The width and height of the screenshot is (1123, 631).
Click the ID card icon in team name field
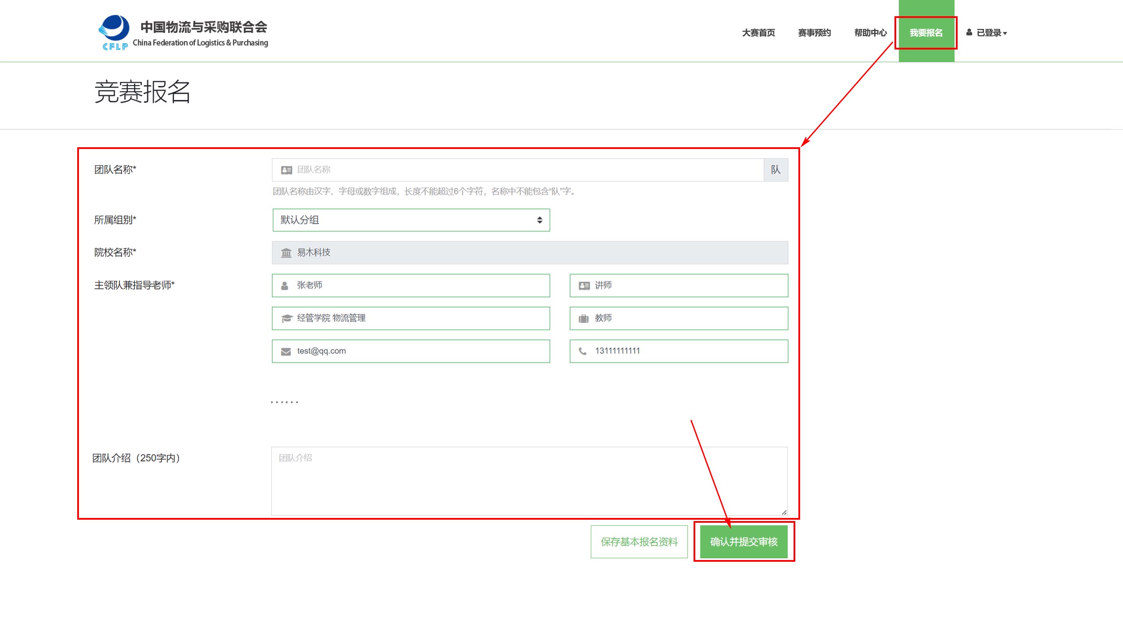[286, 170]
